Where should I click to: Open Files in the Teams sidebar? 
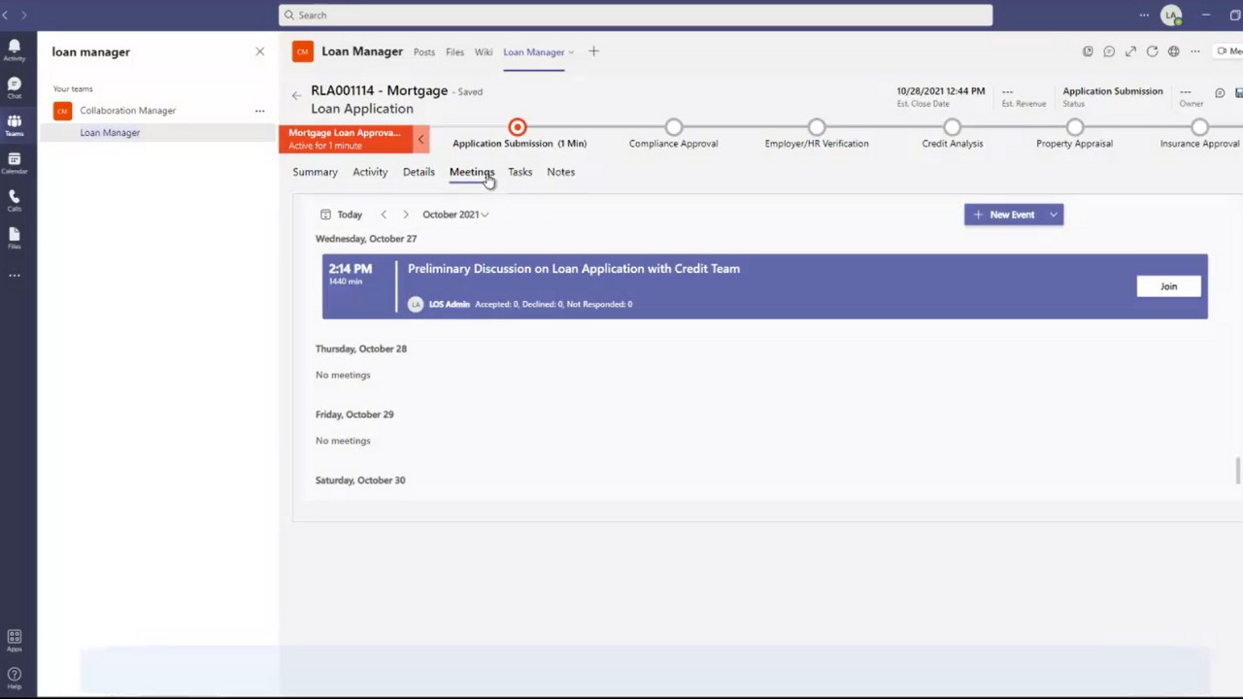coord(14,238)
